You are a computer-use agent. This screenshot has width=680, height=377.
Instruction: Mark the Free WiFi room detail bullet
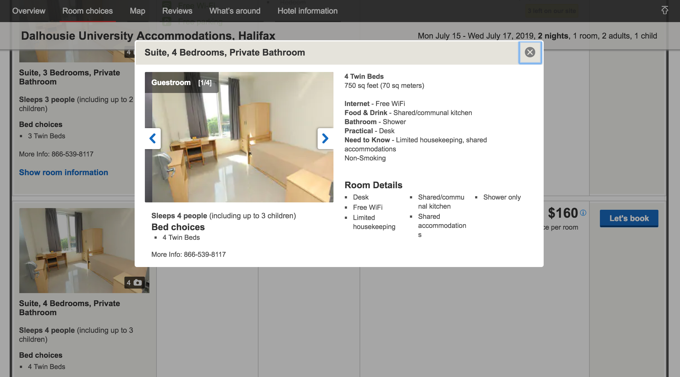pos(368,207)
